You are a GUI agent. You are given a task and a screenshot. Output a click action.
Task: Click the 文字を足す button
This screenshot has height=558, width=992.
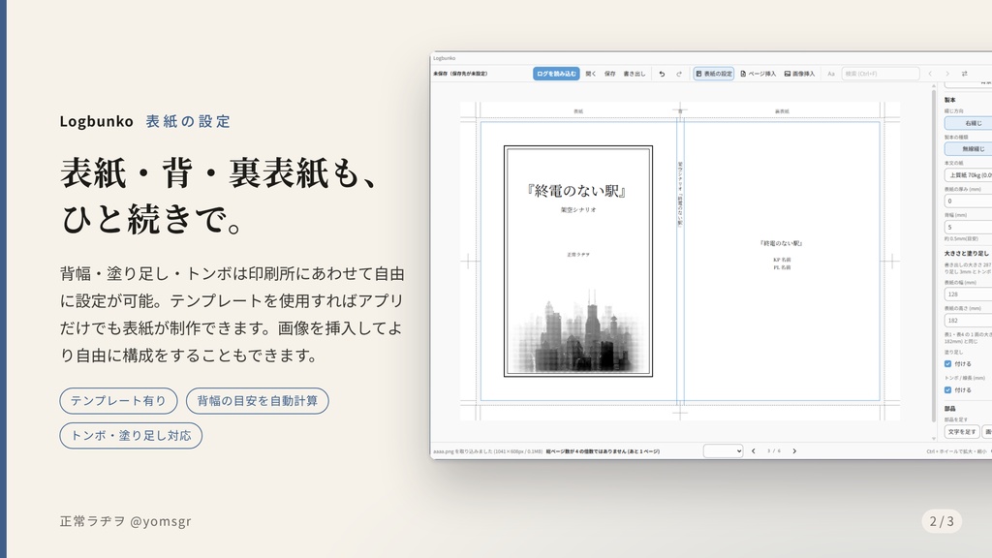click(962, 431)
